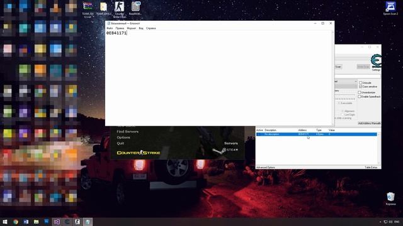This screenshot has width=403, height=226.
Task: Open the Файл menu in Notepad
Action: coord(110,28)
